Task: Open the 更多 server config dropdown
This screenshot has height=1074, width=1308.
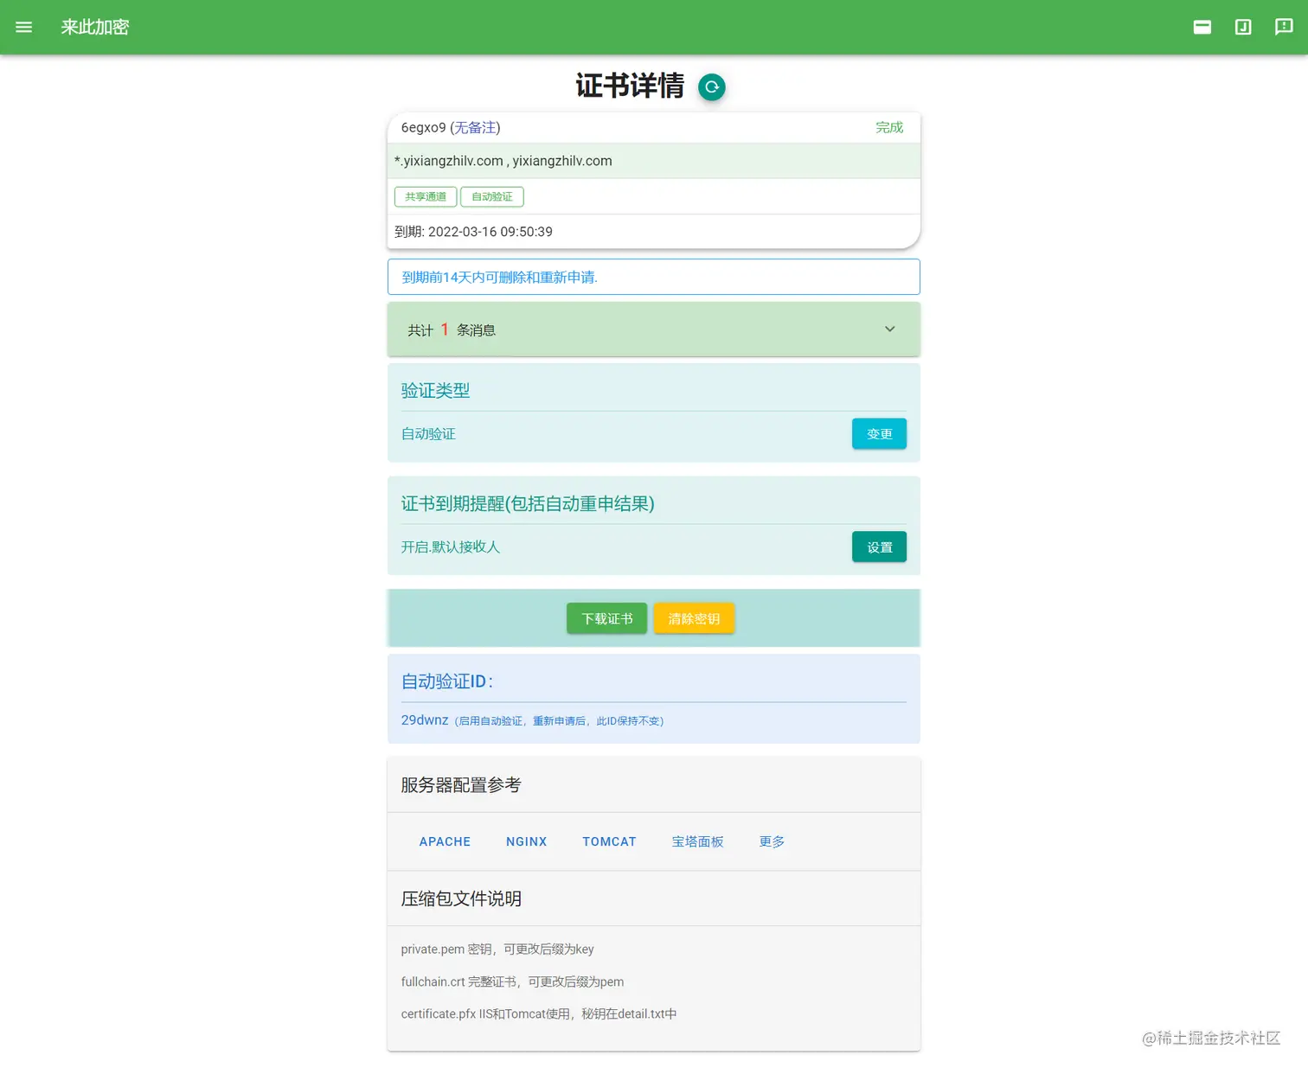Action: [771, 841]
